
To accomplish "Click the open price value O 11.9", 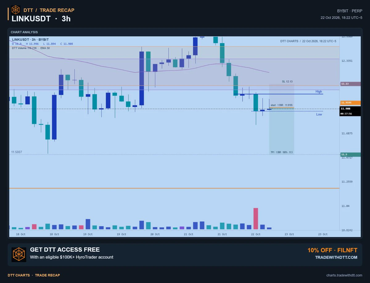I will (17, 44).
